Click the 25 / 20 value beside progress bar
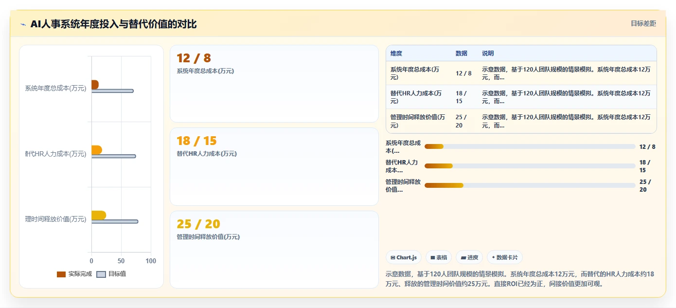Screen dimensions: 676x308 [645, 185]
